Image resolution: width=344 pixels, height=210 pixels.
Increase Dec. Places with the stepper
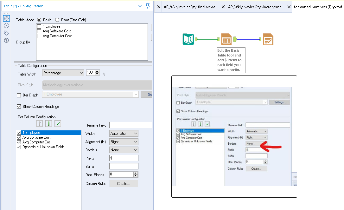click(x=135, y=173)
